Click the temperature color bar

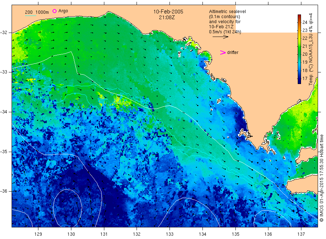coord(299,49)
